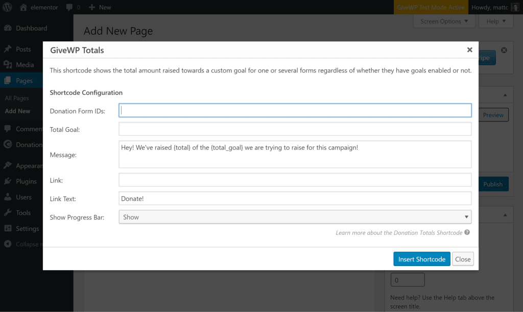The width and height of the screenshot is (523, 312).
Task: Click the user avatar in admin bar
Action: point(515,7)
